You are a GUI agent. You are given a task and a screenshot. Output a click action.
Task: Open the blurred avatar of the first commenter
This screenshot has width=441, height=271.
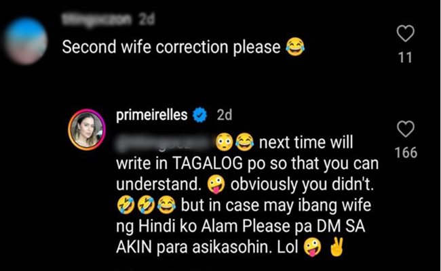(25, 41)
